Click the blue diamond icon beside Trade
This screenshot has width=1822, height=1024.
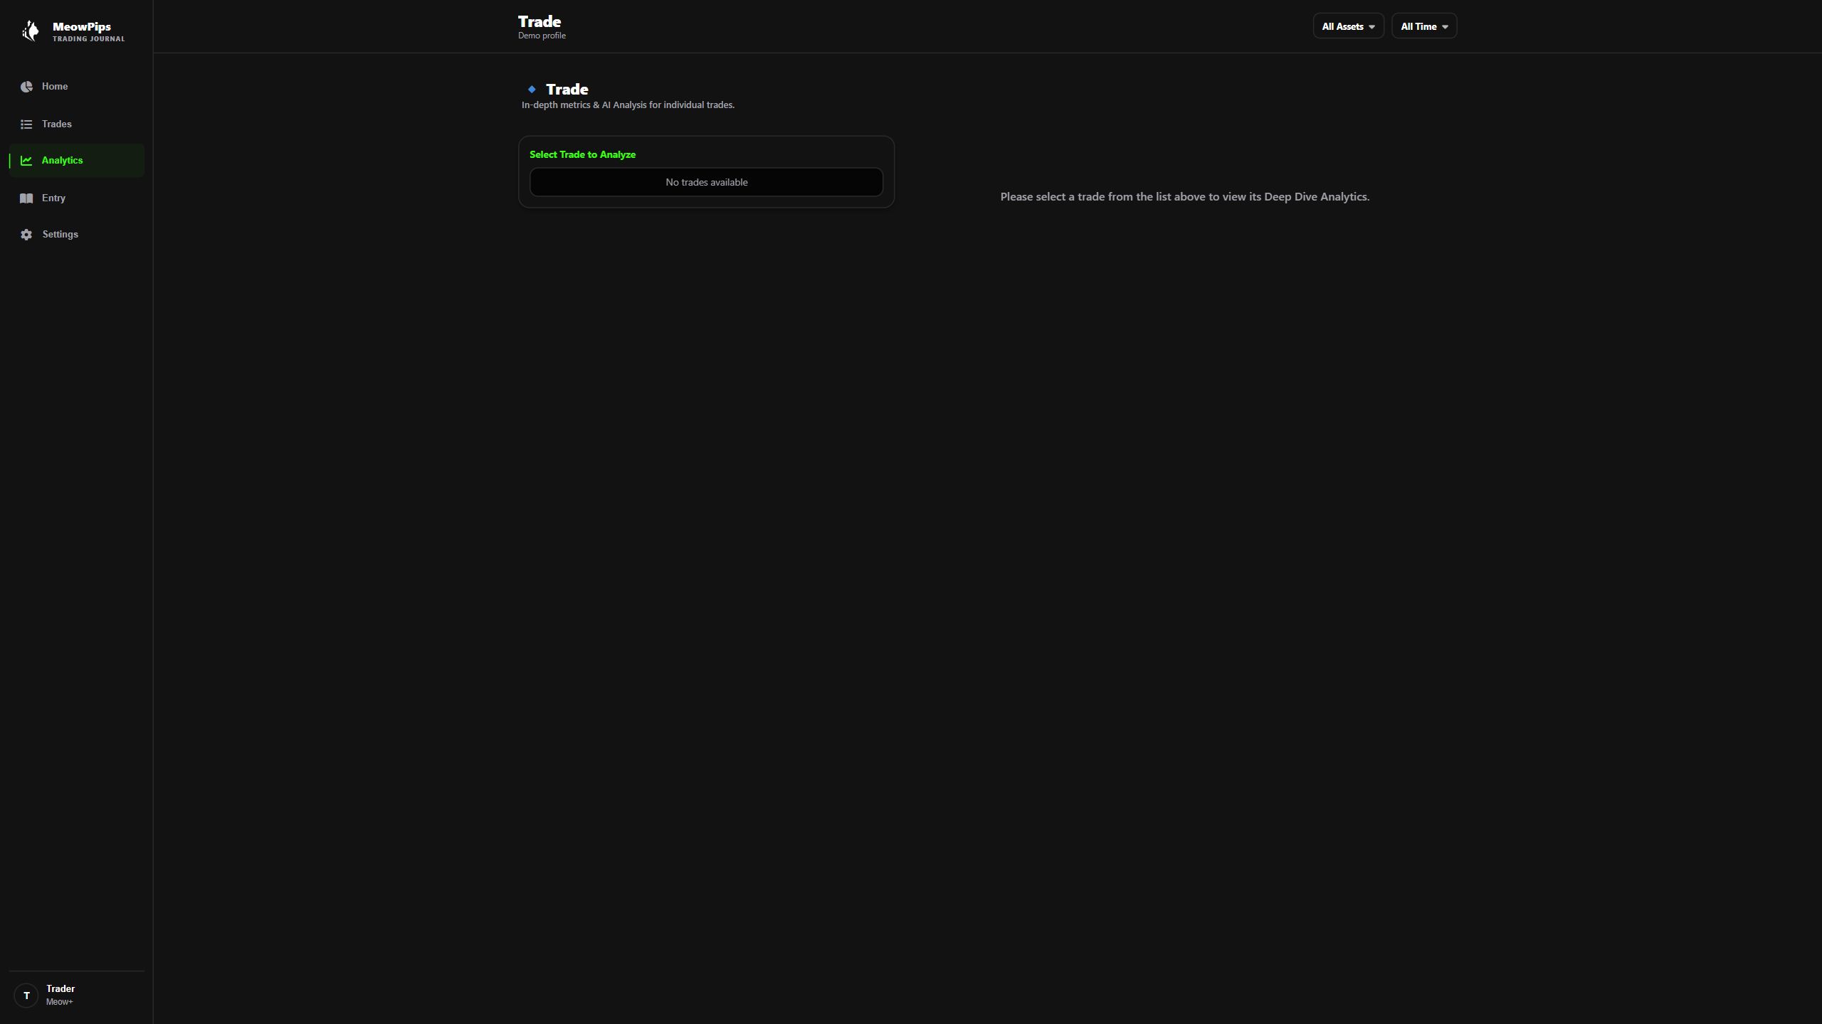click(532, 90)
